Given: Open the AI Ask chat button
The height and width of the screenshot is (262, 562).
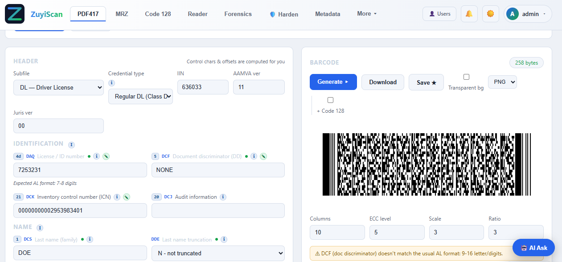Looking at the screenshot, I should pos(533,248).
